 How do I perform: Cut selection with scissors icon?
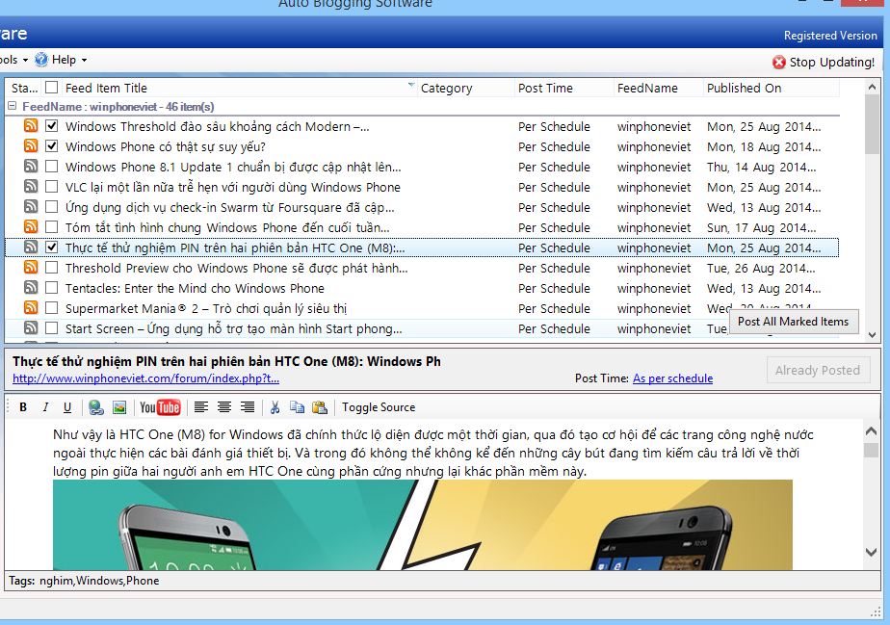275,407
